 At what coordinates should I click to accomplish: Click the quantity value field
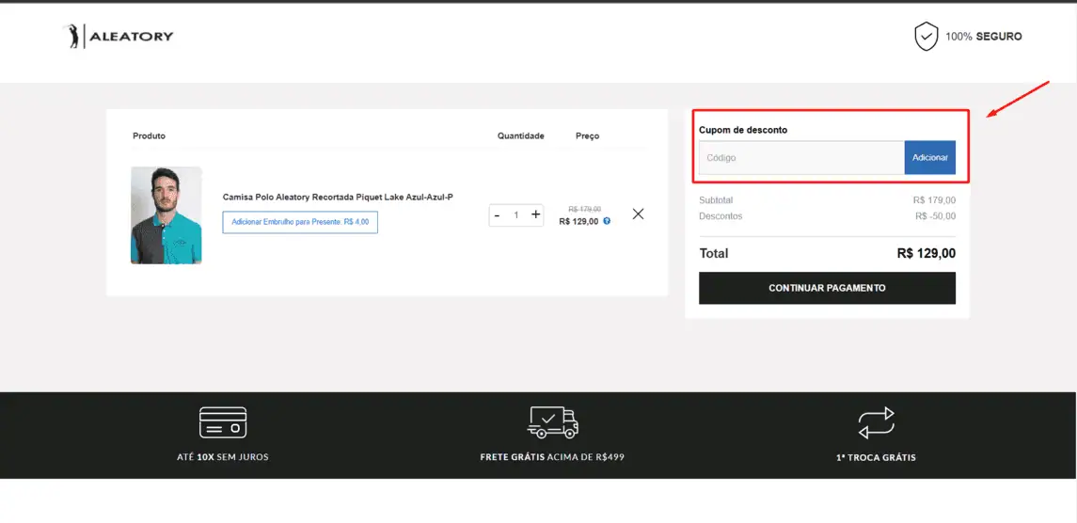[515, 215]
